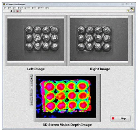
Task: Open the Project menu
Action: [20, 8]
